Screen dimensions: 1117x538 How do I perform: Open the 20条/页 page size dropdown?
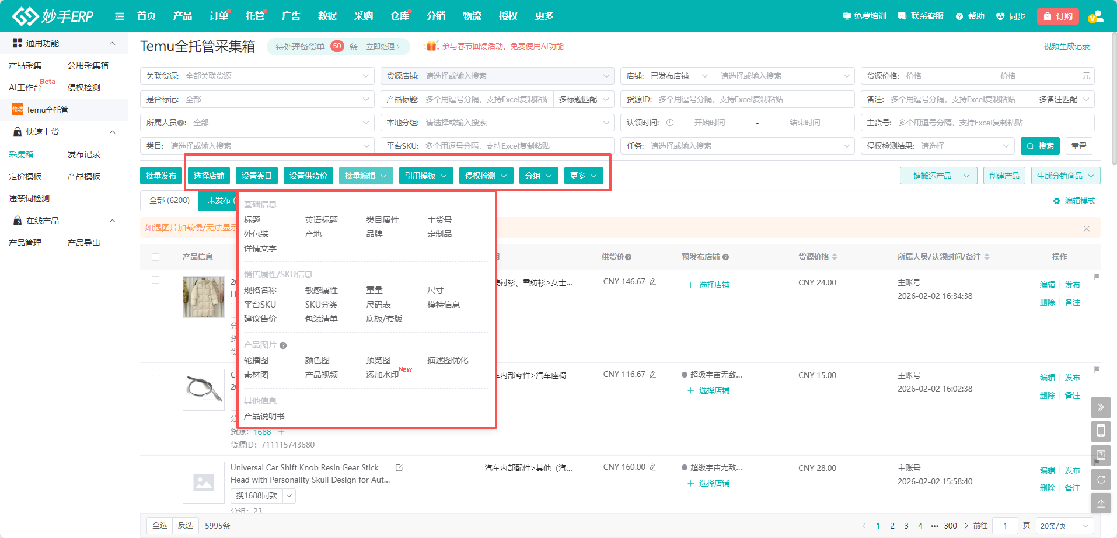(1064, 526)
